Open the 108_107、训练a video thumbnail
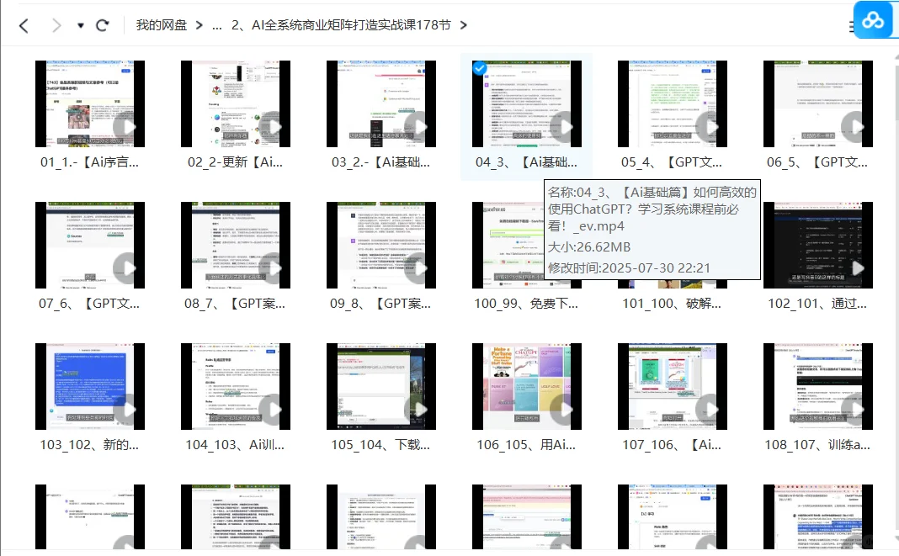This screenshot has width=899, height=556. (818, 386)
